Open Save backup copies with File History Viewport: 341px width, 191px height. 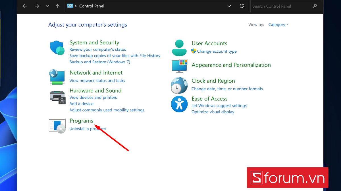115,56
